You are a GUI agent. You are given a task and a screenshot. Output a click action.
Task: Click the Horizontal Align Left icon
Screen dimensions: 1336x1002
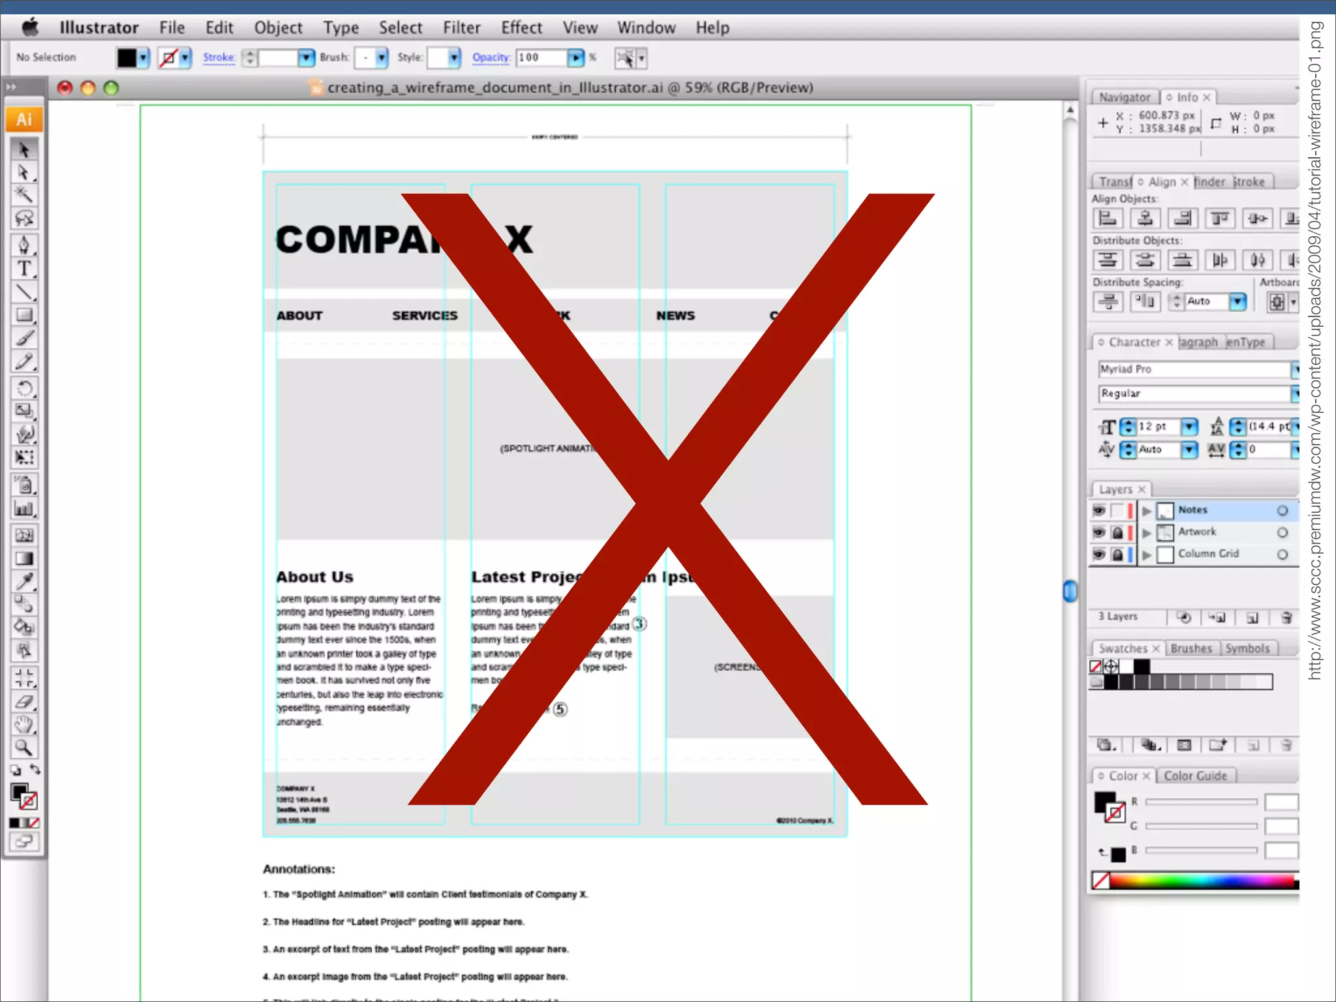coord(1108,219)
